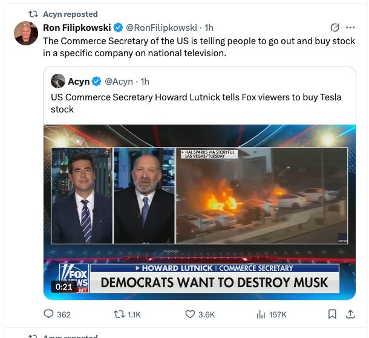Click Acyn's verified badge in quoted tweet
Image resolution: width=369 pixels, height=338 pixels.
pyautogui.click(x=97, y=82)
